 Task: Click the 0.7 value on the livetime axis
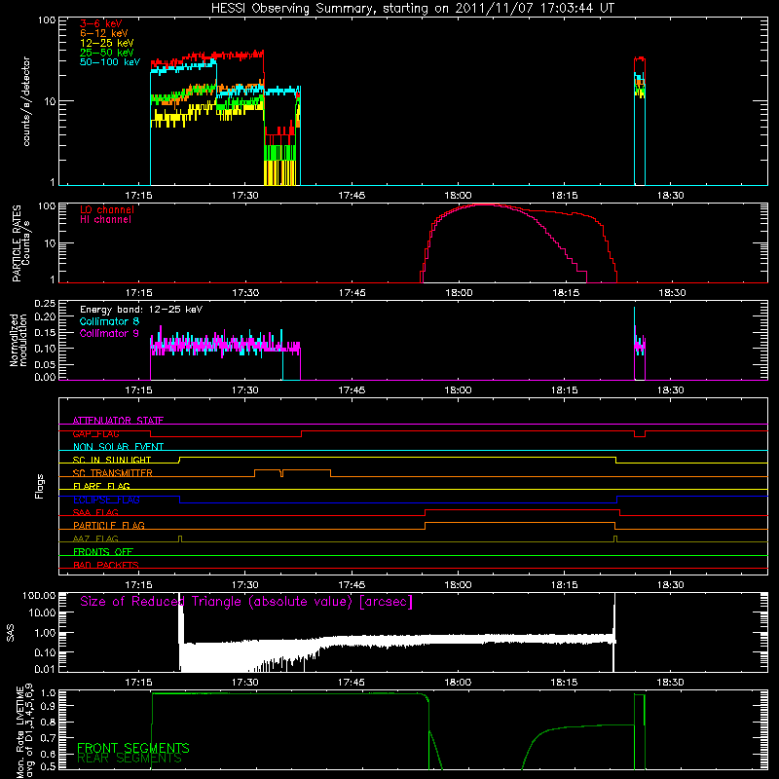point(49,738)
